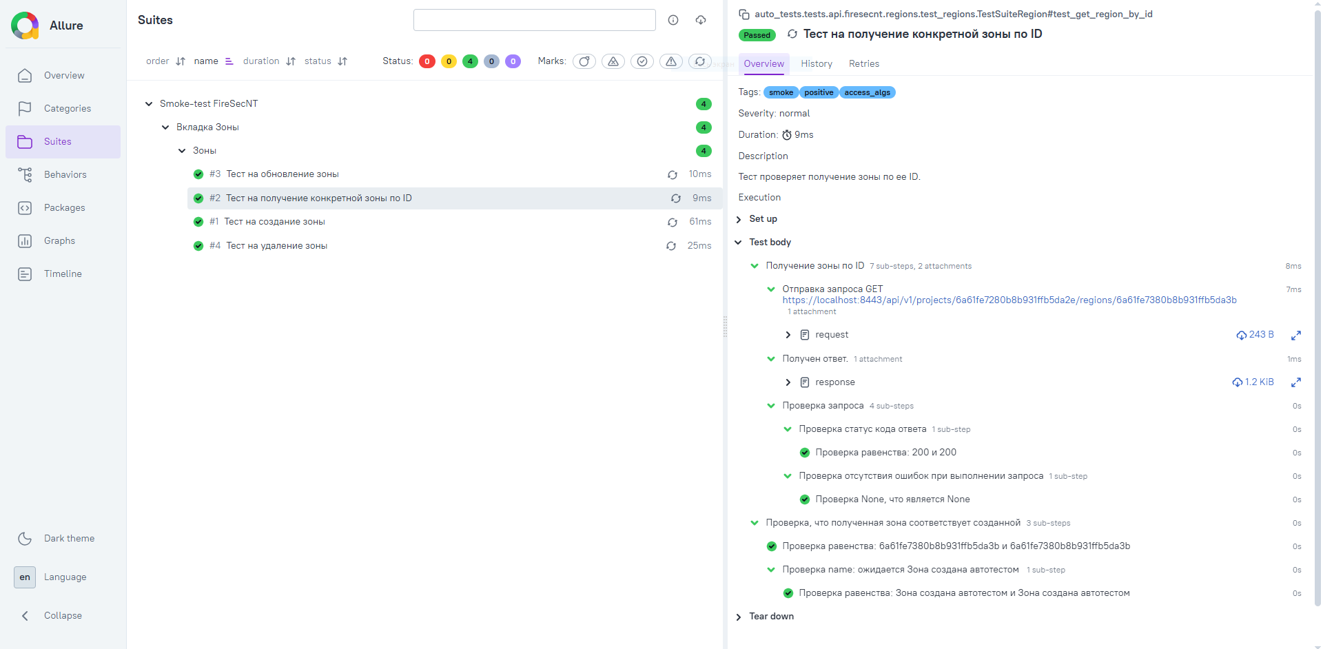
Task: Sort suites by duration
Action: [x=269, y=61]
